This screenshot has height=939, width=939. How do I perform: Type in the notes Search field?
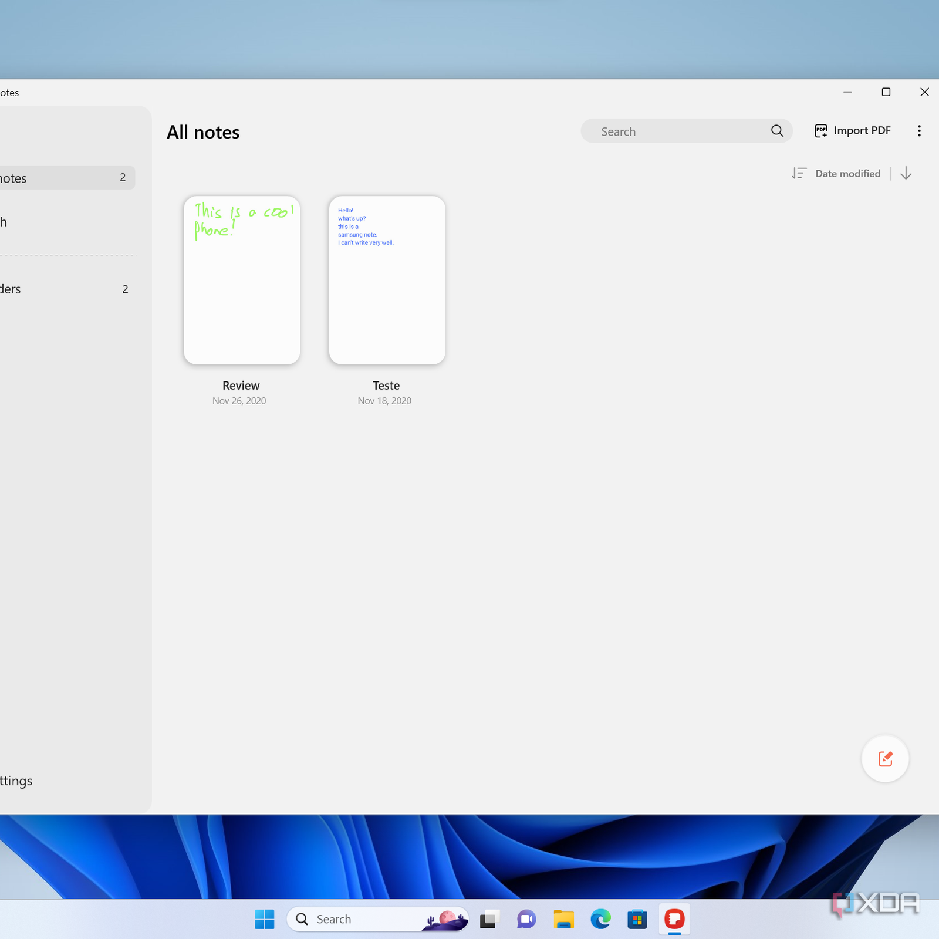point(675,131)
